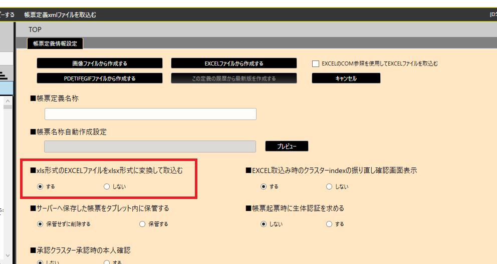Click TOP breadcrumb text
Screen dimensions: 497x264
click(35, 29)
